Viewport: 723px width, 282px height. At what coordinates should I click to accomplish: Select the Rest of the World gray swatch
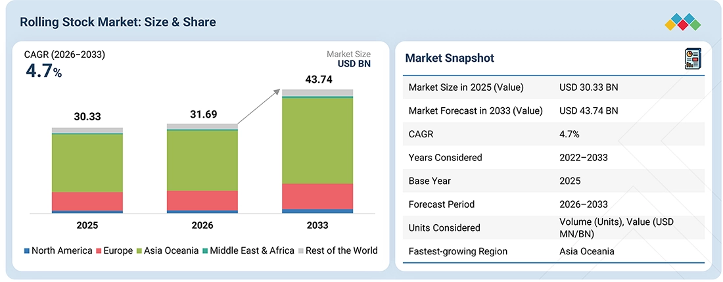(301, 251)
